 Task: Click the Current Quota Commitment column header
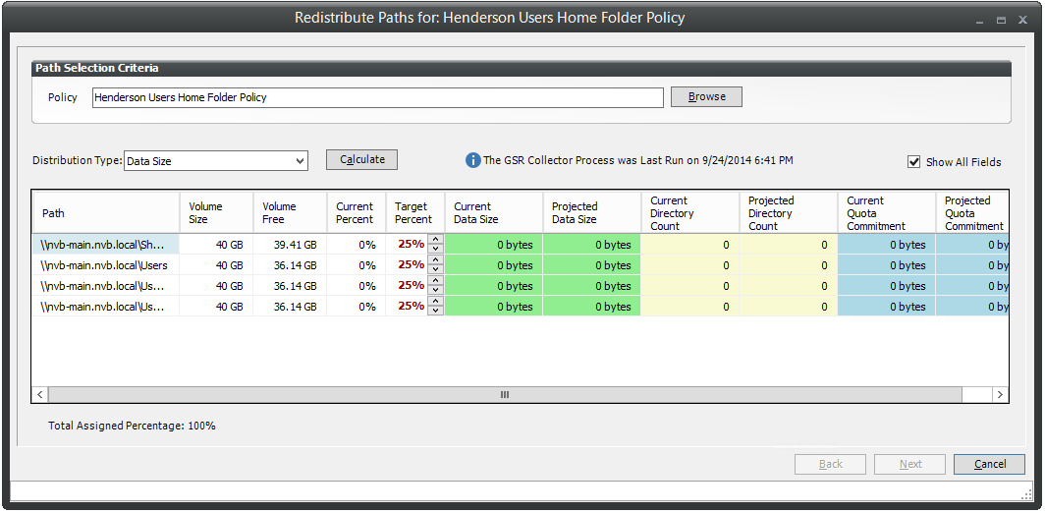886,213
